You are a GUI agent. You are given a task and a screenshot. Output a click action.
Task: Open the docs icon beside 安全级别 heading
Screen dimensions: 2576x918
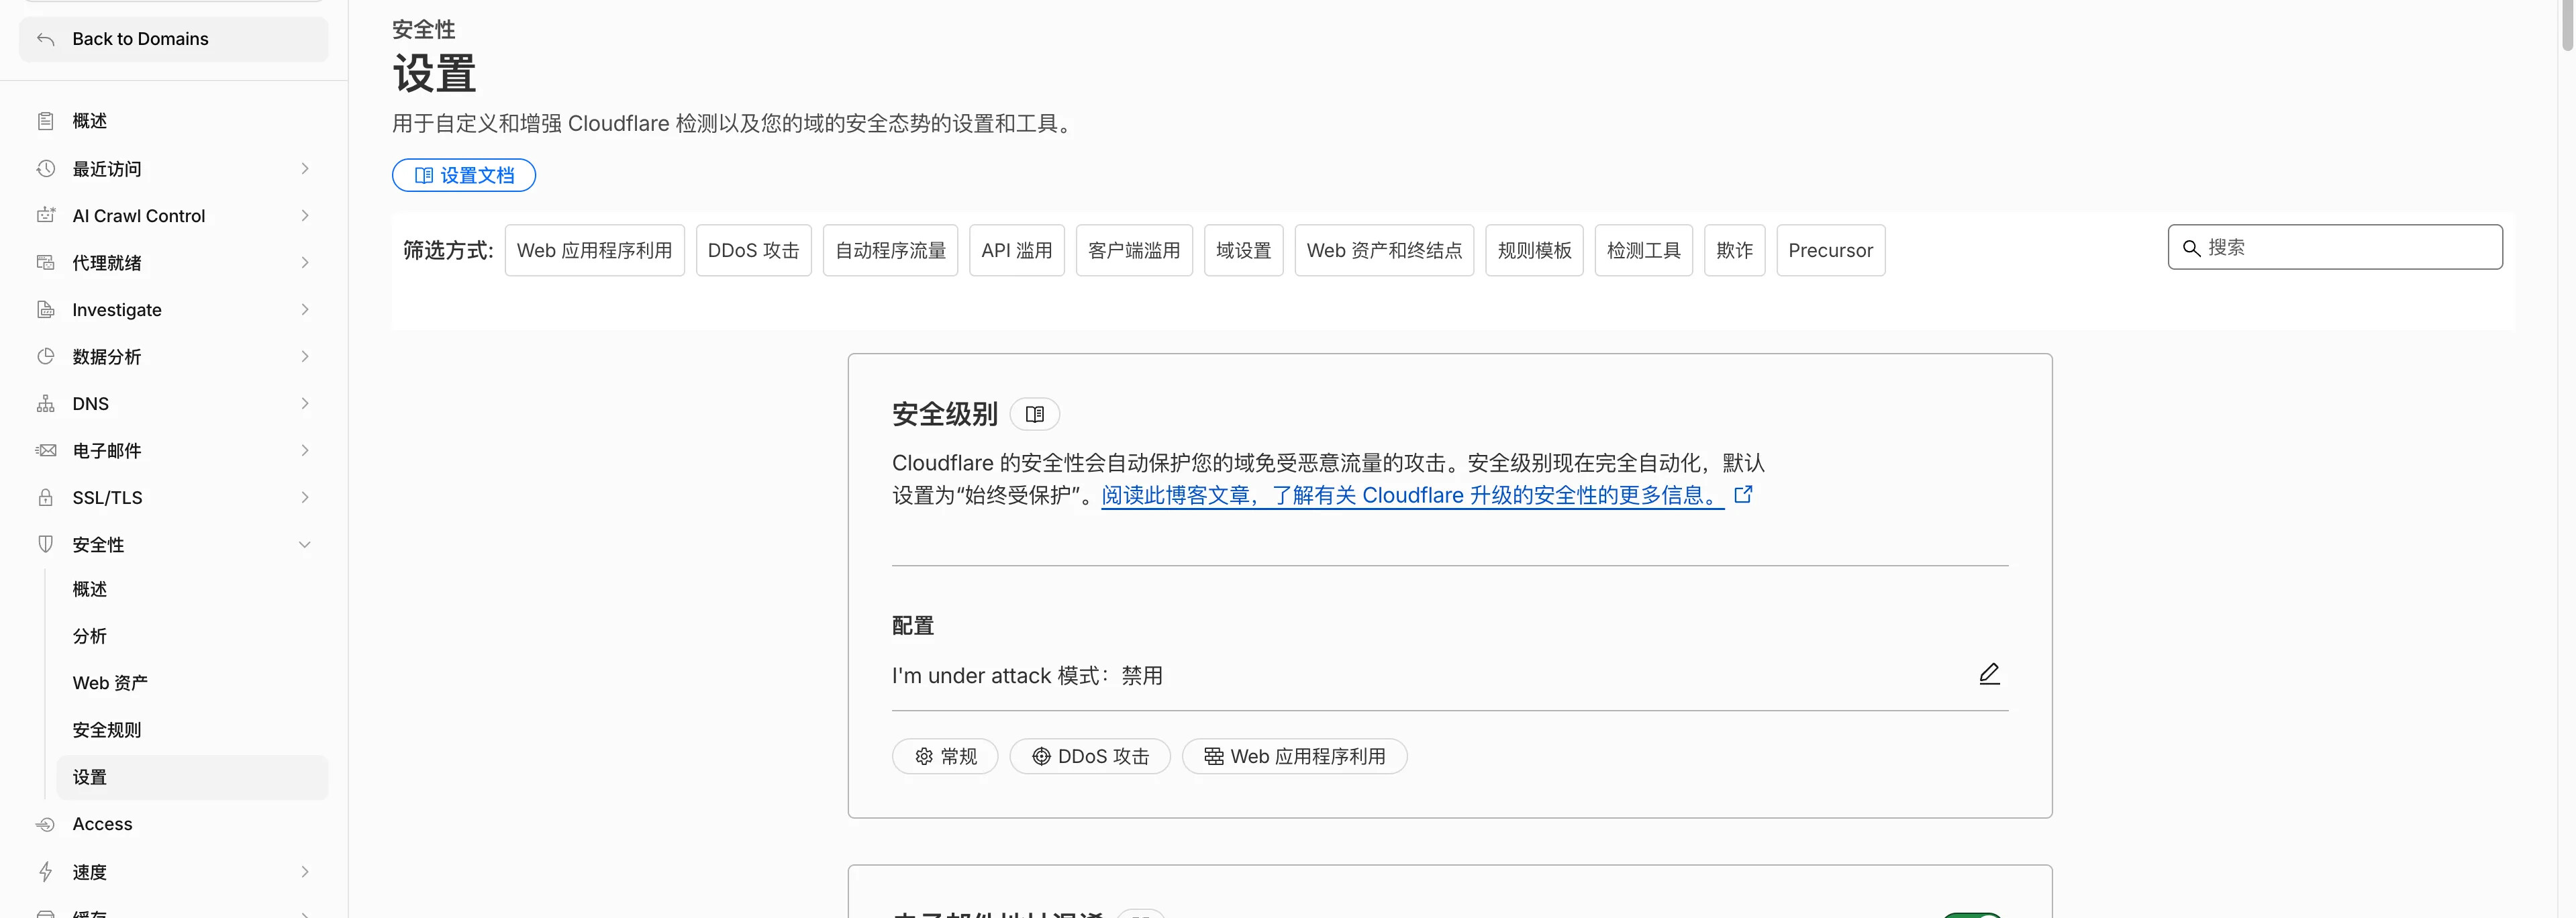coord(1035,414)
